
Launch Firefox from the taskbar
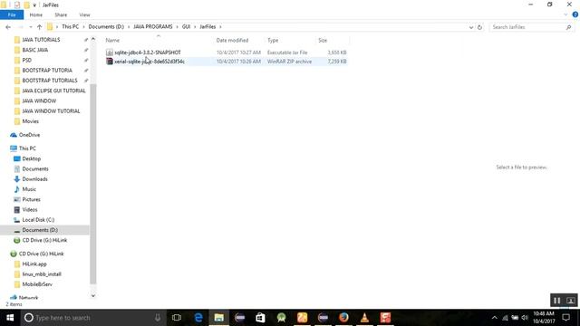tap(343, 318)
